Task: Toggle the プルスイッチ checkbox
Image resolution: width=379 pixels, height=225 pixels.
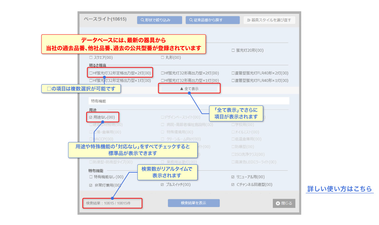Action: tap(162, 184)
